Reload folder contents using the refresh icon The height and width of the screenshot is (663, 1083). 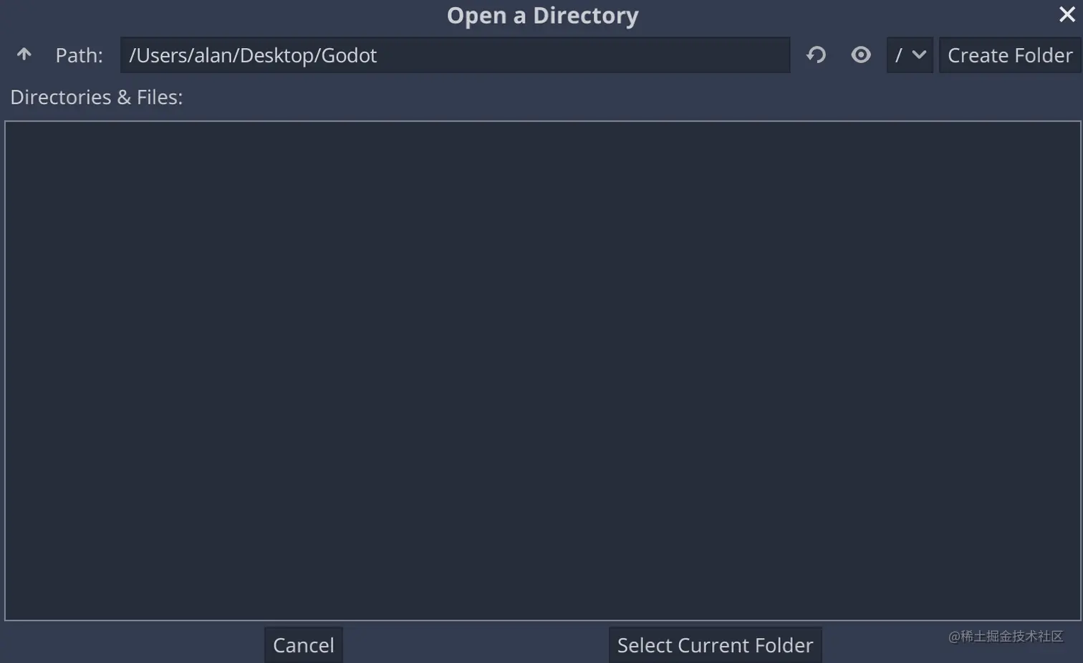coord(816,54)
